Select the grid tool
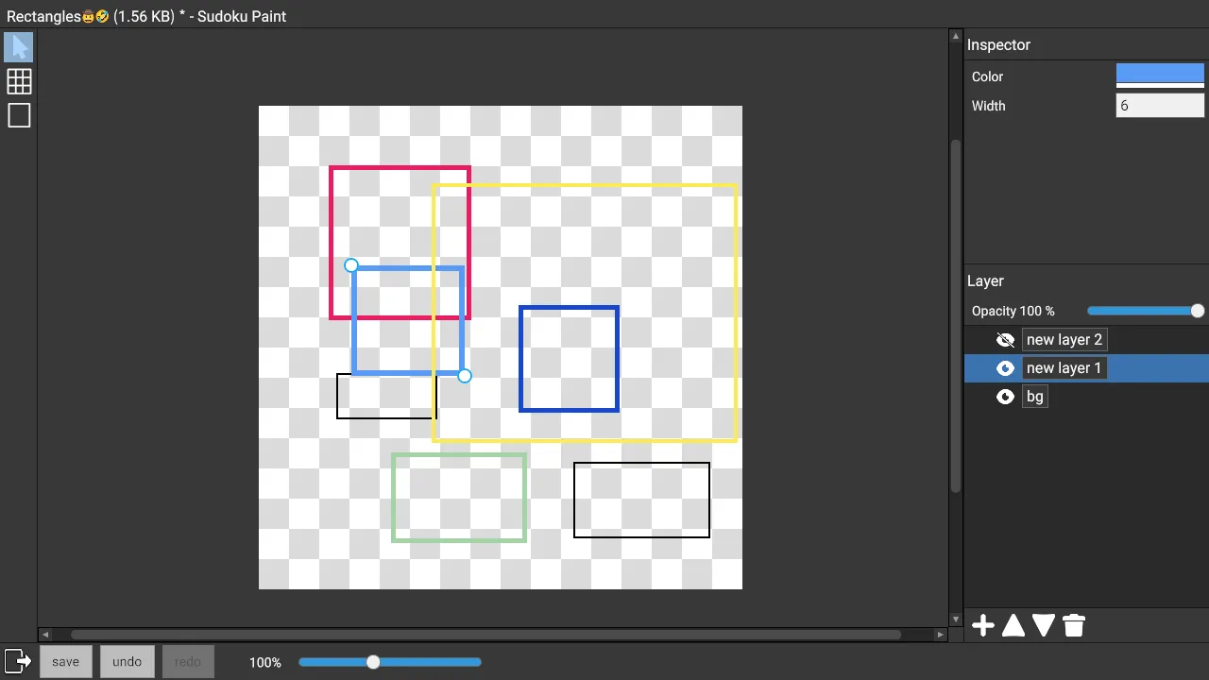1209x680 pixels. click(19, 81)
